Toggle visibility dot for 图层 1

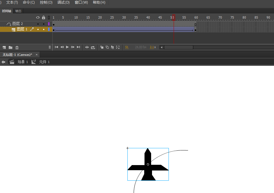[38, 29]
